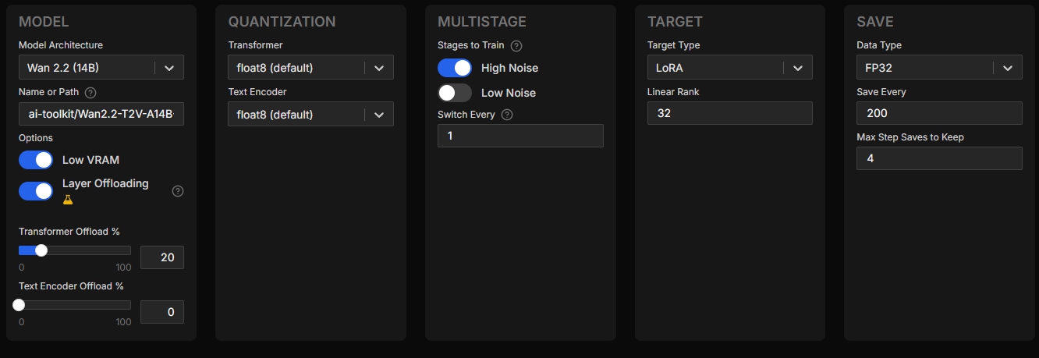
Task: Open Model Architecture dropdown
Action: coord(101,67)
